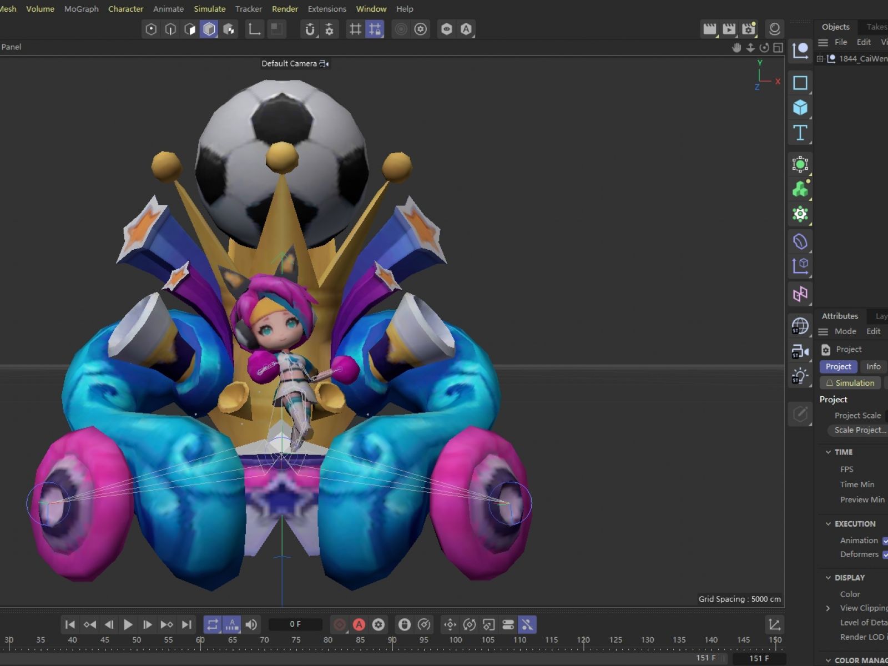
Task: Click the highlighted 151 F end field
Action: click(759, 659)
